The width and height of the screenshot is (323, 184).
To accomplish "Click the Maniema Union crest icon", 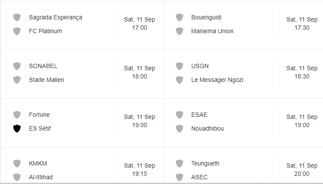I will tap(179, 31).
